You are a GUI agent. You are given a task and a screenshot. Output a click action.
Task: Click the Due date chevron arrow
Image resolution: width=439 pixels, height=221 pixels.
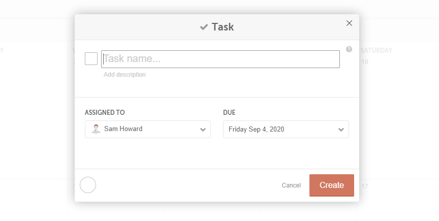341,130
